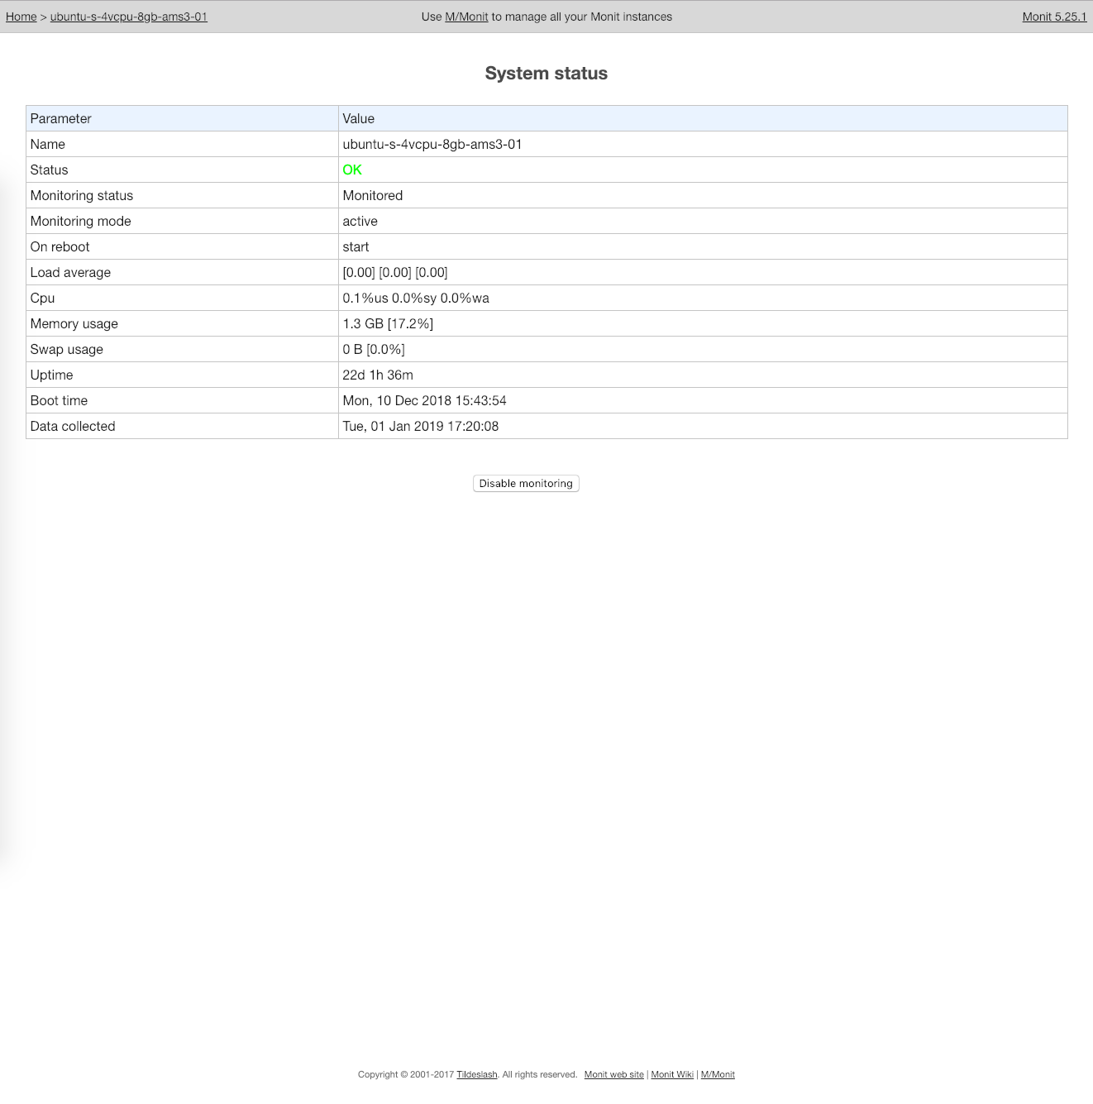Click the Boot time row

point(425,400)
